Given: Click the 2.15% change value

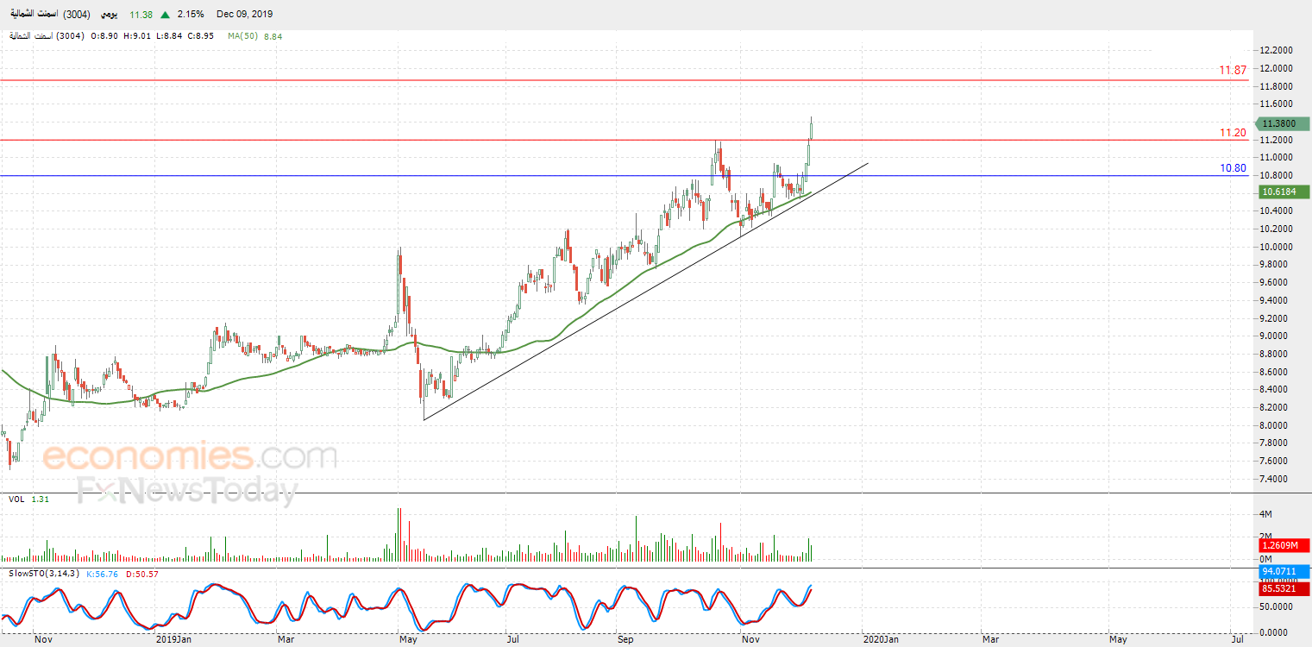Looking at the screenshot, I should pyautogui.click(x=191, y=15).
